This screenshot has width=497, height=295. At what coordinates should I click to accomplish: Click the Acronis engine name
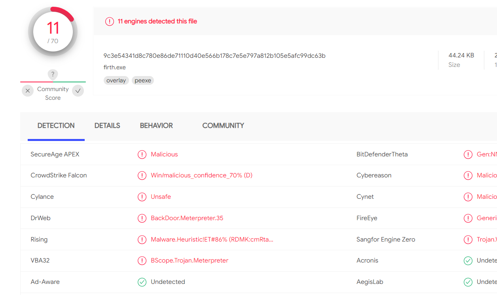coord(367,261)
